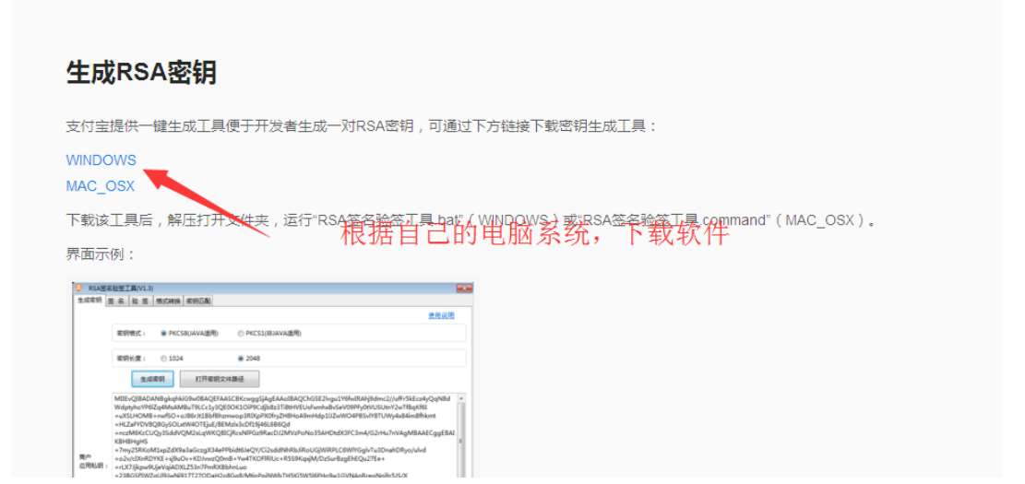Click the 生成RSA密钥 heading

(141, 73)
